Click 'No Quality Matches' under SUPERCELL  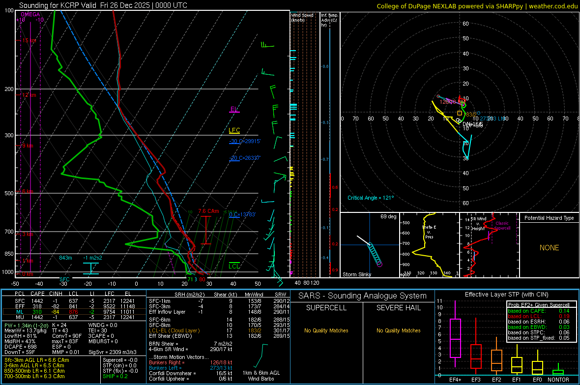click(x=326, y=330)
